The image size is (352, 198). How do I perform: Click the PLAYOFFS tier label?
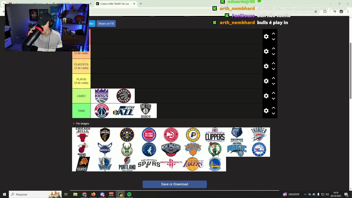[81, 66]
